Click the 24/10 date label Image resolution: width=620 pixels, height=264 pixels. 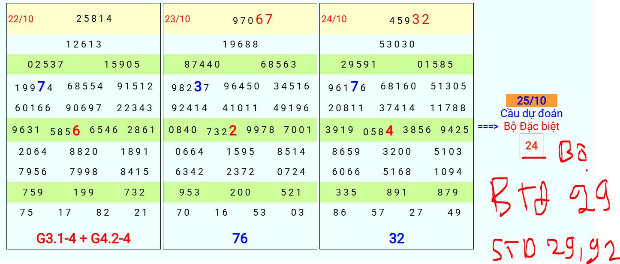[x=334, y=19]
